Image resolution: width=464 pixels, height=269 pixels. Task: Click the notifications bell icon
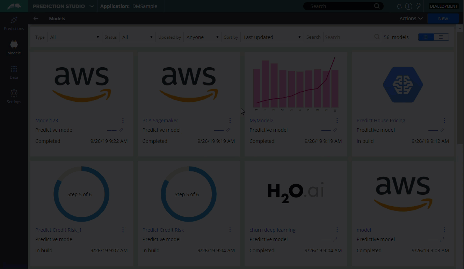(399, 6)
